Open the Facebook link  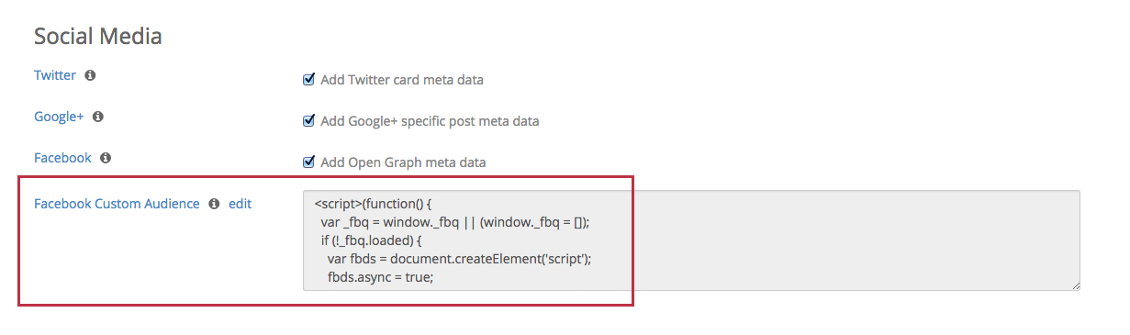62,158
